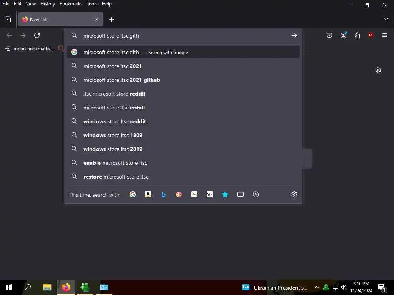Open search settings gear in dropdown

[x=294, y=194]
